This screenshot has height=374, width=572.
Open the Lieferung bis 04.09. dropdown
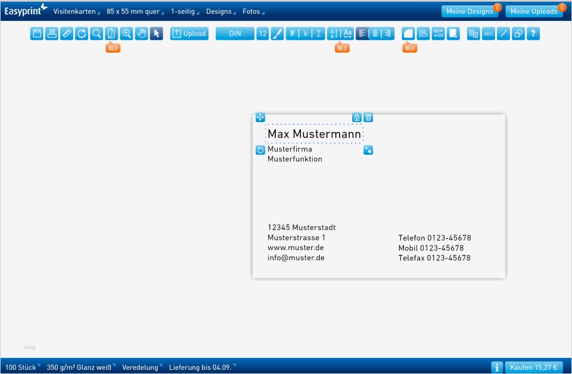[x=202, y=367]
